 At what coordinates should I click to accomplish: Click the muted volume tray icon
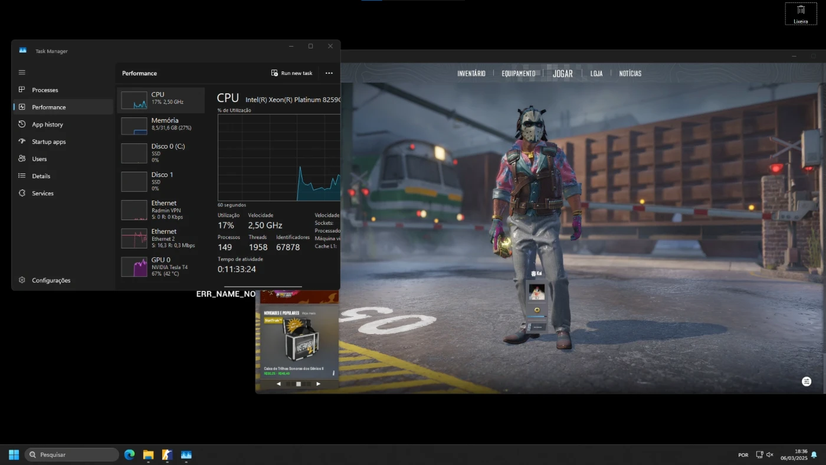769,455
